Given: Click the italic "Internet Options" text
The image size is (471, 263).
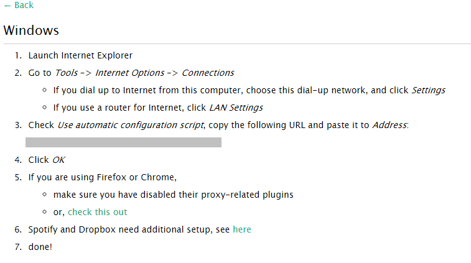Looking at the screenshot, I should click(129, 73).
